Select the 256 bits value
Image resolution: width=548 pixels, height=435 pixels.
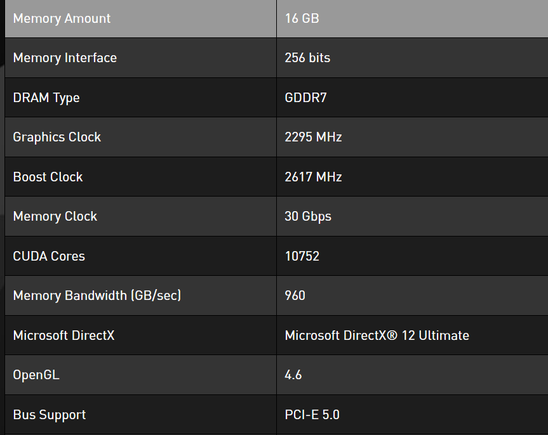pyautogui.click(x=307, y=58)
